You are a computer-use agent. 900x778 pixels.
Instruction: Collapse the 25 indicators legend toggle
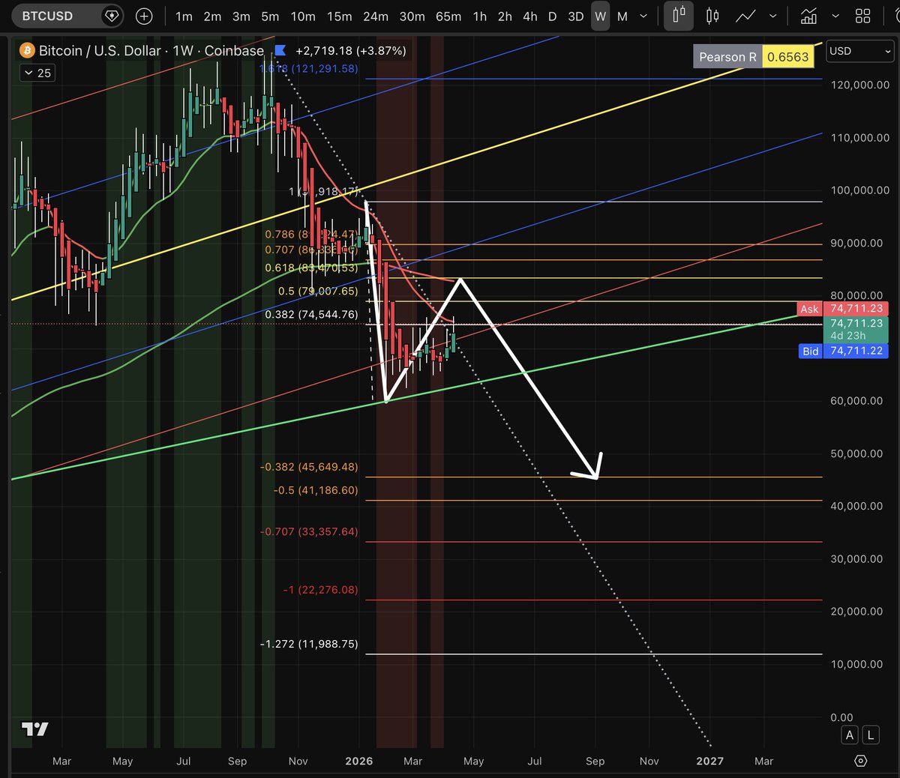click(37, 73)
